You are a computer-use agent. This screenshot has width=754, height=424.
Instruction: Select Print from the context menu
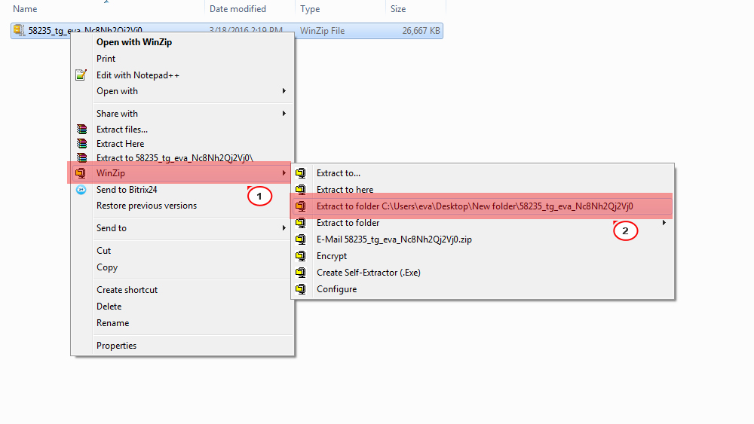click(182, 59)
